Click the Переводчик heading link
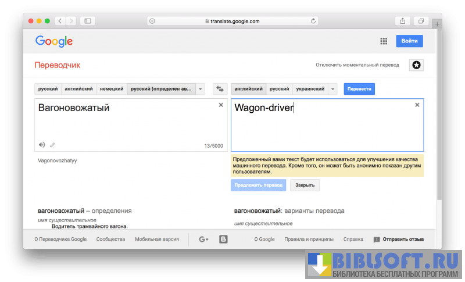The height and width of the screenshot is (282, 465). tap(57, 65)
